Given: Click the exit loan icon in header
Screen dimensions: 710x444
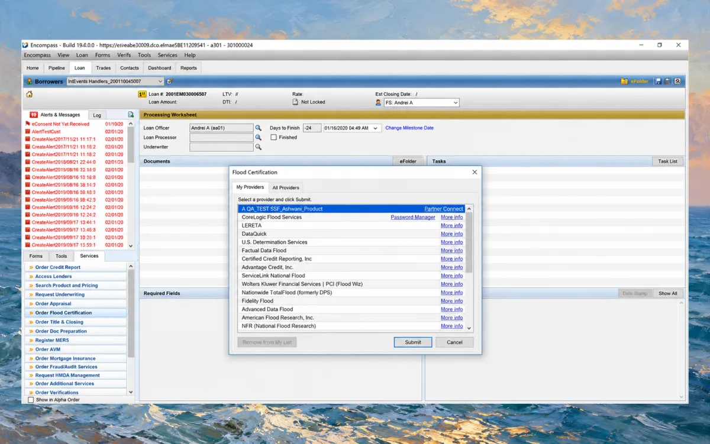Looking at the screenshot, I should point(677,81).
